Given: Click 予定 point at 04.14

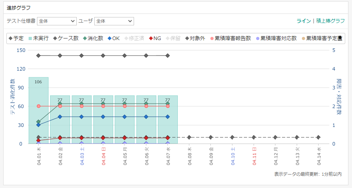Looking at the screenshot, I should 319,137.
